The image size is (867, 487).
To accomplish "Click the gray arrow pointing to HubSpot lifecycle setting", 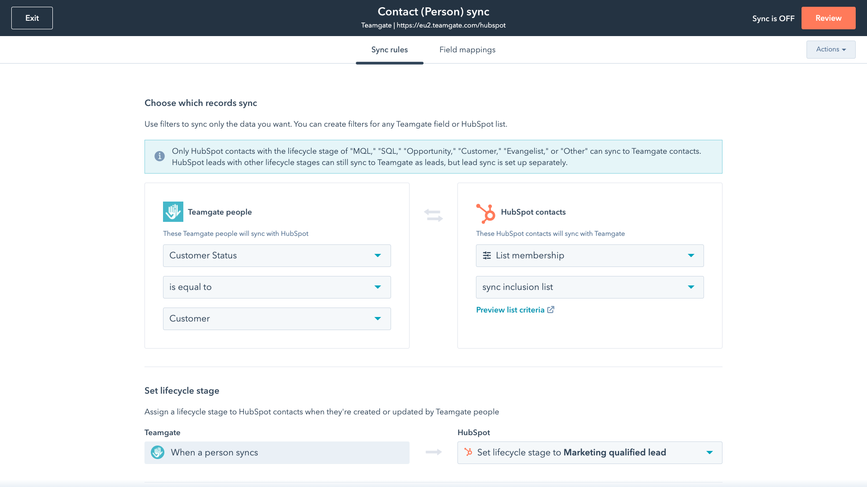I will [x=433, y=452].
